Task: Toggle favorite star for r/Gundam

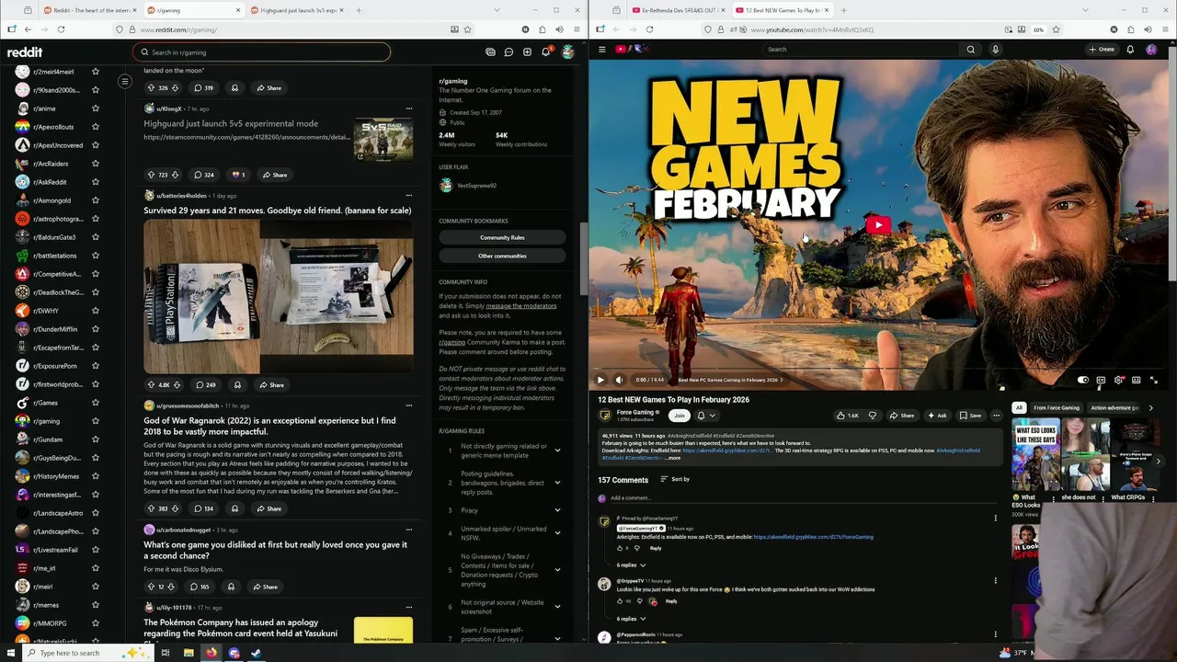Action: click(x=95, y=439)
